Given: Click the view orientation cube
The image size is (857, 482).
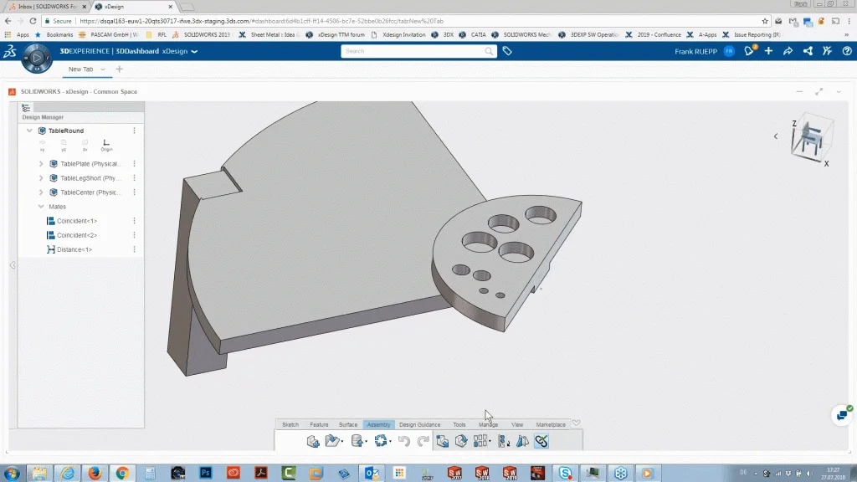Looking at the screenshot, I should point(810,136).
